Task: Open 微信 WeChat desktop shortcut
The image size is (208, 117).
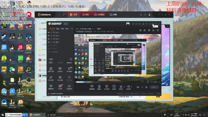Action: tap(12, 70)
